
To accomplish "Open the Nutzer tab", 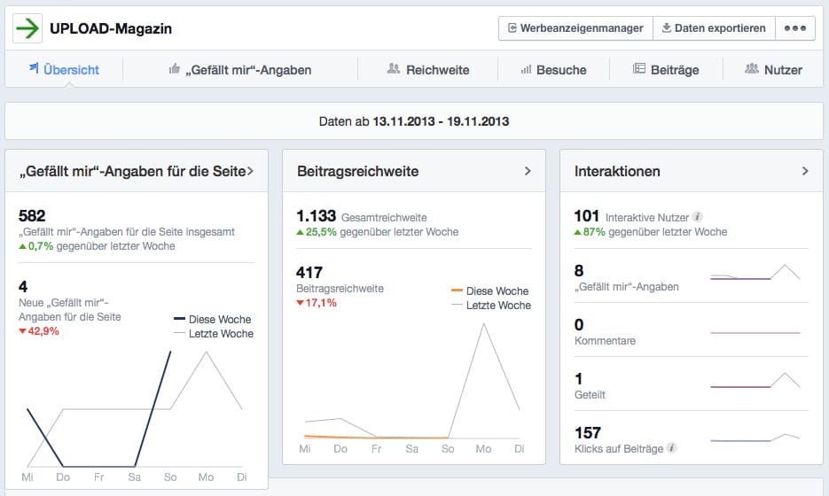I will pos(773,70).
